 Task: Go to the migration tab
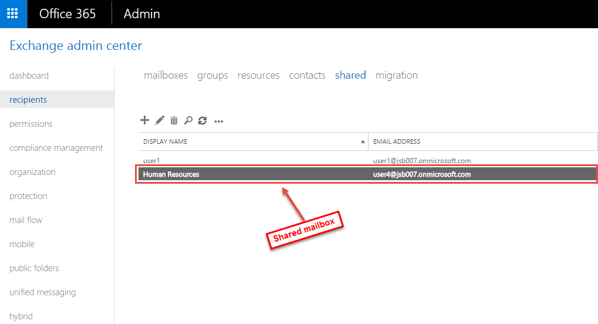click(x=397, y=75)
